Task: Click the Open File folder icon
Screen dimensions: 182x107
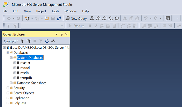Action: pyautogui.click(x=47, y=18)
